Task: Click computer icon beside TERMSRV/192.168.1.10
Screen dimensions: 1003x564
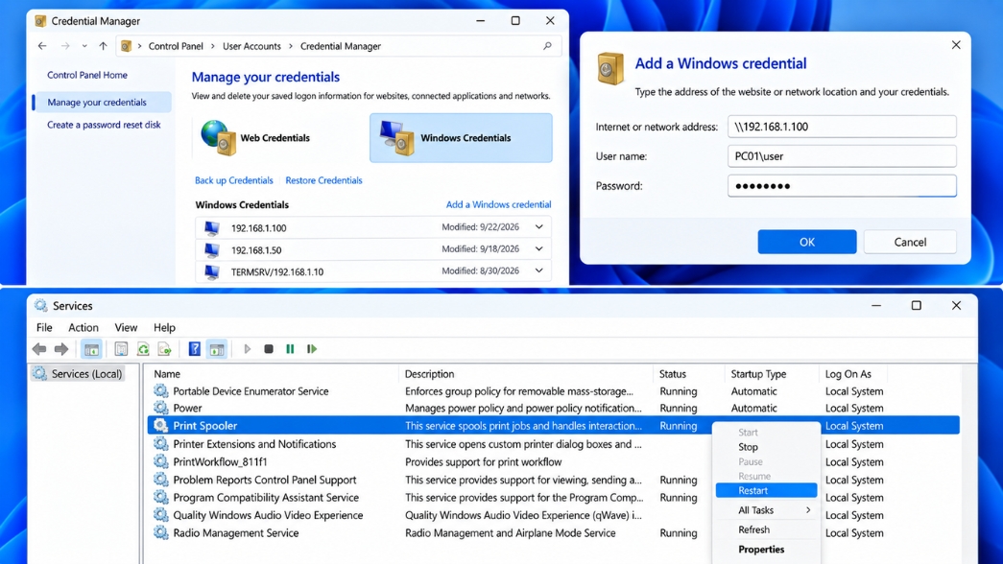Action: click(212, 271)
